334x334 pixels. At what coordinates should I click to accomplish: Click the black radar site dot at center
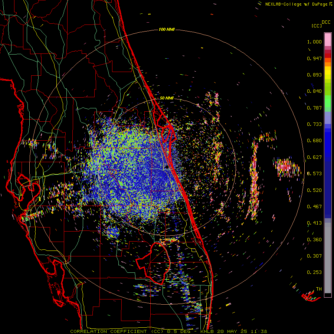tap(167, 167)
